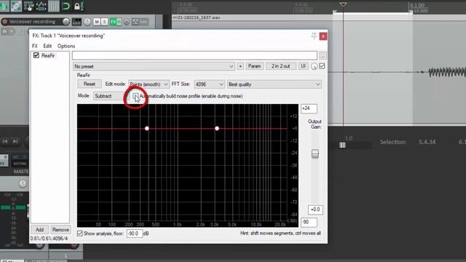This screenshot has width=466, height=262.
Task: Click the 01-180226_1637.wav item name
Action: click(199, 17)
